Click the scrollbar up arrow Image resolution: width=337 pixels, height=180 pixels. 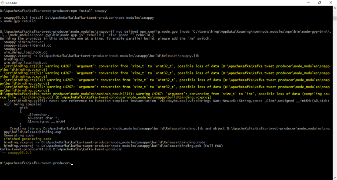(x=335, y=7)
